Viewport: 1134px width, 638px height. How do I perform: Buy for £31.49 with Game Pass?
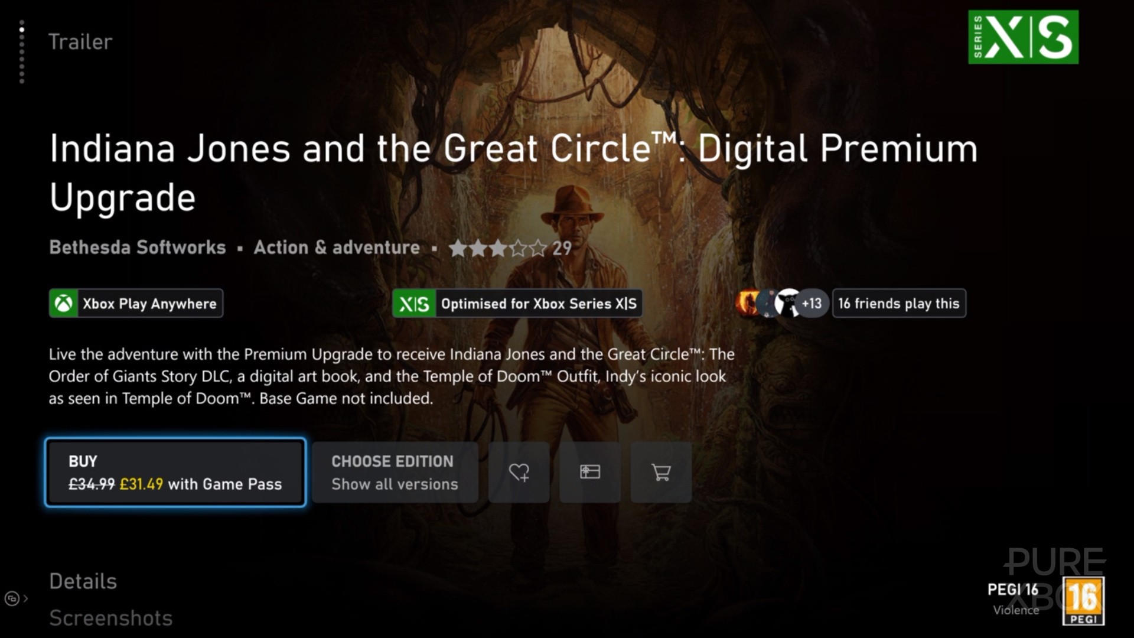pyautogui.click(x=175, y=472)
